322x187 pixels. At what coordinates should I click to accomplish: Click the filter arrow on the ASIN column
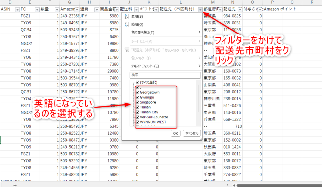click(17, 9)
